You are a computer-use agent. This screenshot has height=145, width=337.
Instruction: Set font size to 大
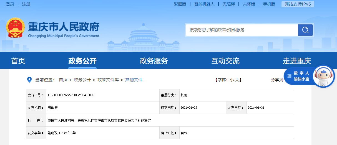pos(237,80)
